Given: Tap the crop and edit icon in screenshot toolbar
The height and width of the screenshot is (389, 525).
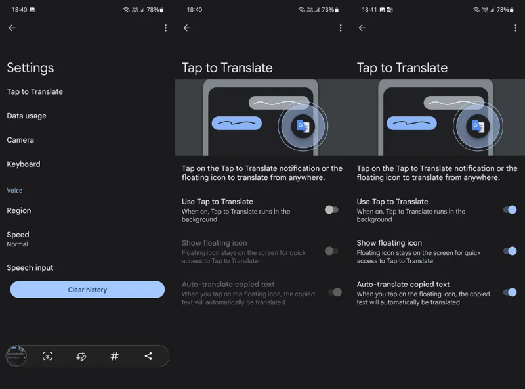Looking at the screenshot, I should tap(81, 355).
